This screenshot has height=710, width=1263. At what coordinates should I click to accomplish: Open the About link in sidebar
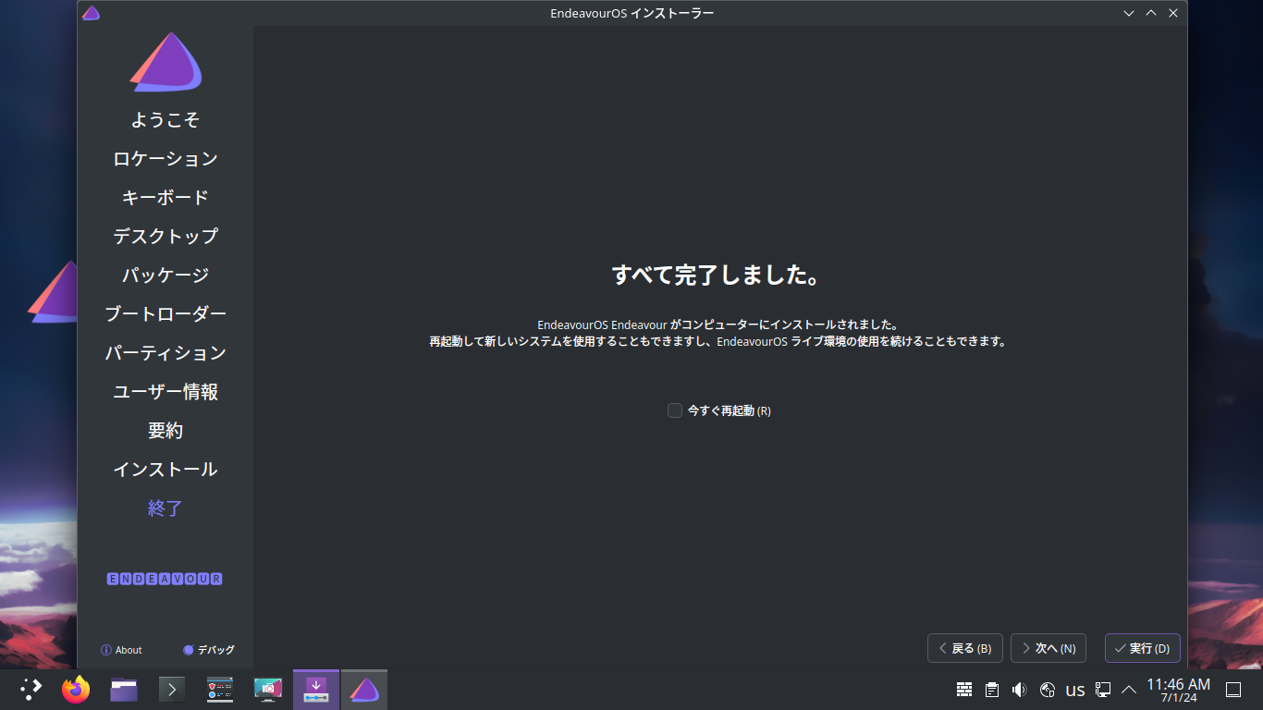pos(121,650)
